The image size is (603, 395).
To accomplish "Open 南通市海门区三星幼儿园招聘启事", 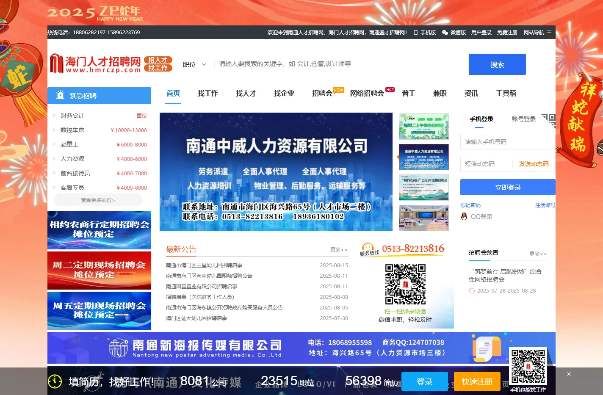I will [204, 265].
